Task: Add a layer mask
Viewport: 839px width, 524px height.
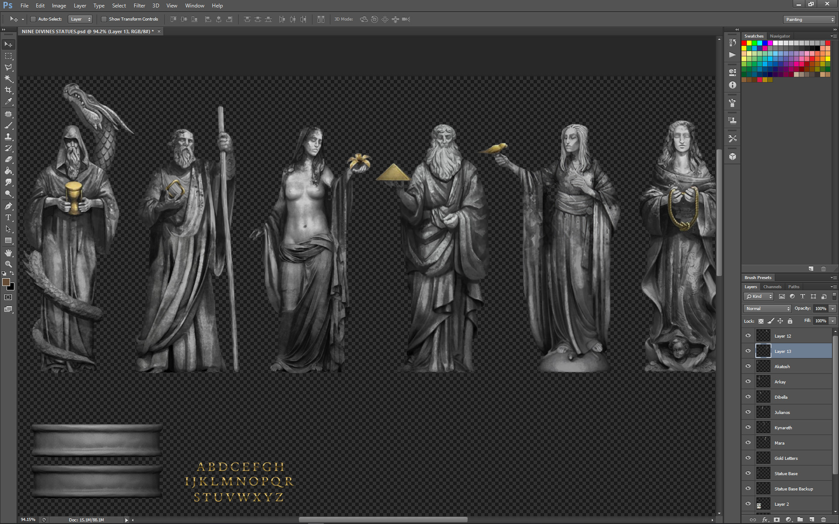Action: tap(777, 520)
